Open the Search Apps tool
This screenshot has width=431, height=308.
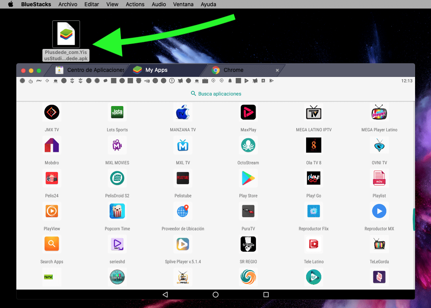pos(52,244)
